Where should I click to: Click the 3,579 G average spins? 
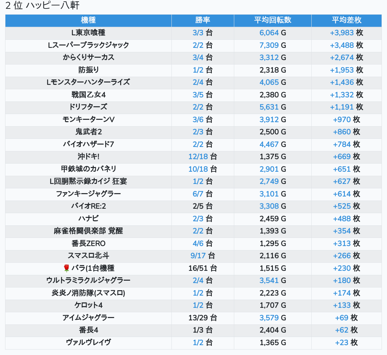coord(273,318)
